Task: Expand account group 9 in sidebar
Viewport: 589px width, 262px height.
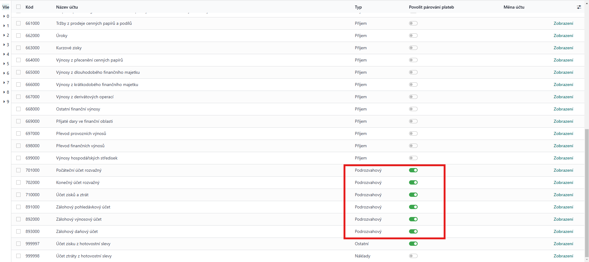Action: pos(6,102)
